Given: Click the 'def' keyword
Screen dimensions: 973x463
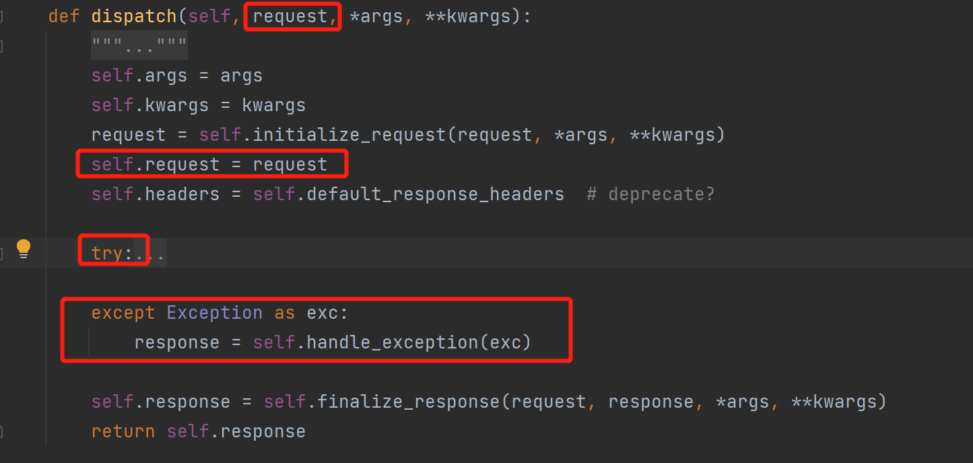Looking at the screenshot, I should point(64,16).
